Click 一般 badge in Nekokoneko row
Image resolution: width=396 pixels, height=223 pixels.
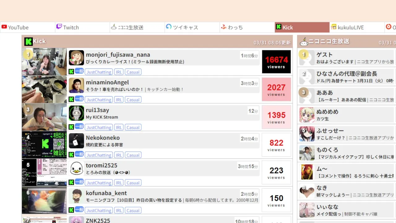tap(79, 154)
